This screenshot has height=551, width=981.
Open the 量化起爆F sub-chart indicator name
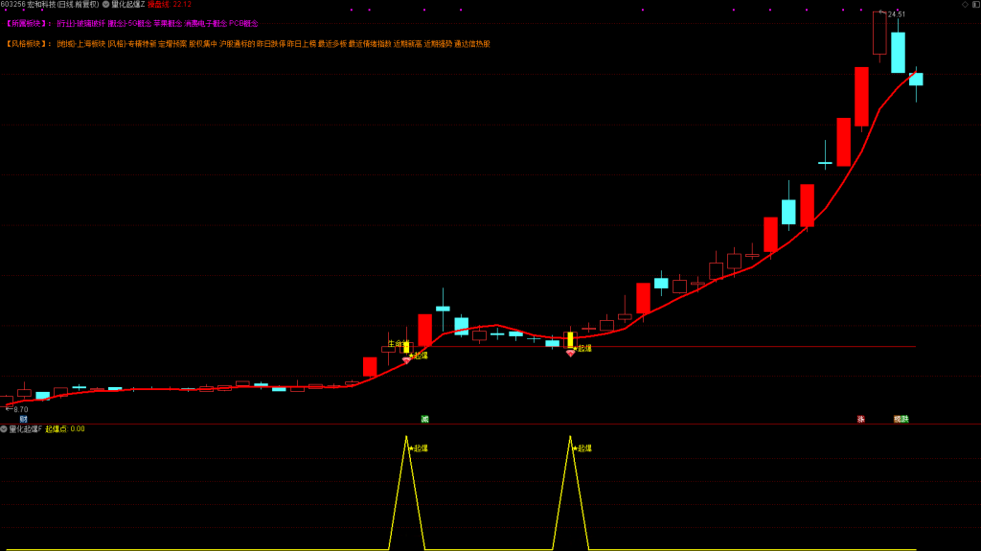point(26,429)
